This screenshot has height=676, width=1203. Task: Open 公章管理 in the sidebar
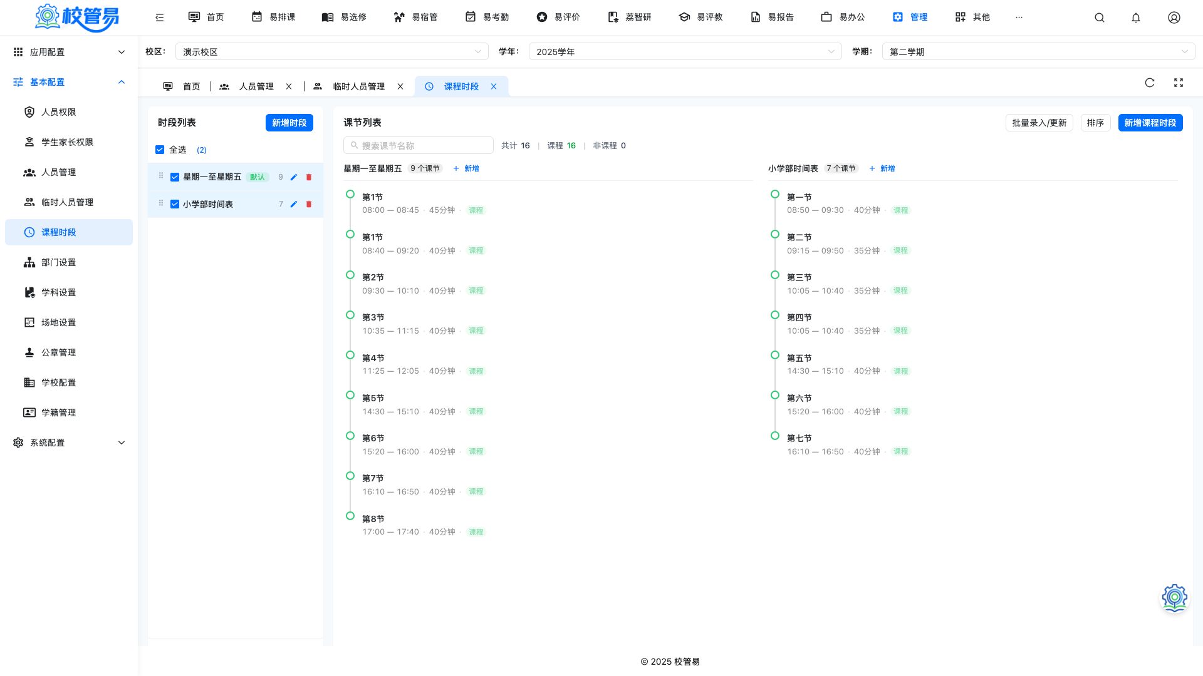69,352
